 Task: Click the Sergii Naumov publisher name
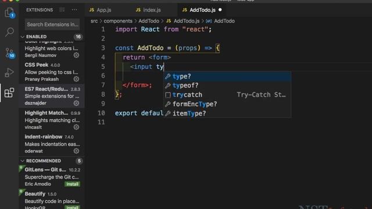pos(41,55)
